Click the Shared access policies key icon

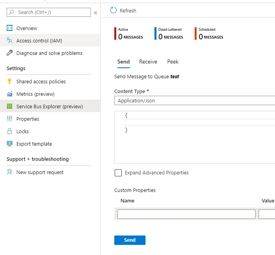10,81
